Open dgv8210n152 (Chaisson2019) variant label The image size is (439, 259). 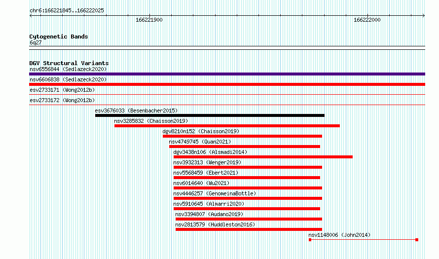click(201, 131)
